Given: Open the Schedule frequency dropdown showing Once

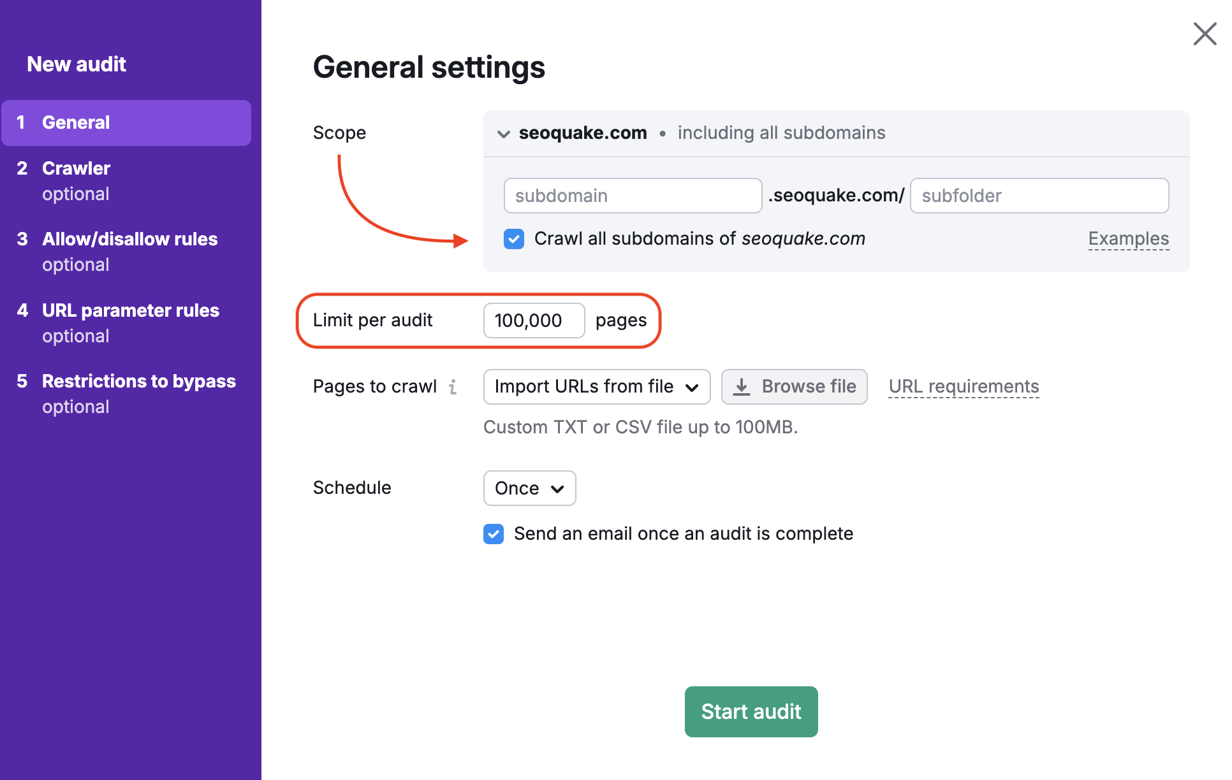Looking at the screenshot, I should tap(529, 488).
